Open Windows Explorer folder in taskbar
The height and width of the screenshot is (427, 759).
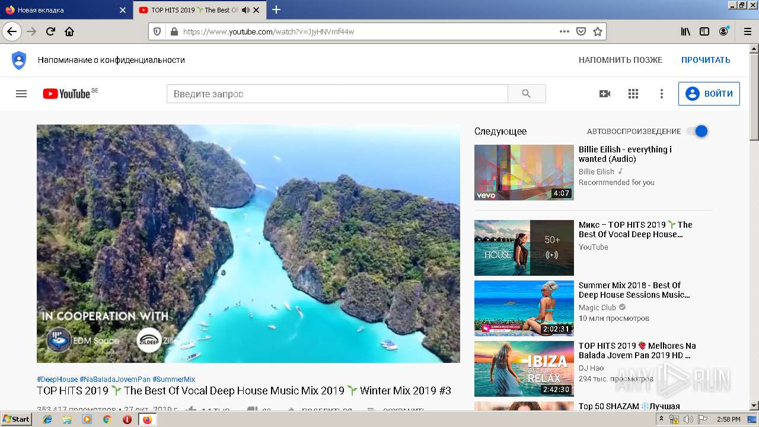tap(67, 419)
